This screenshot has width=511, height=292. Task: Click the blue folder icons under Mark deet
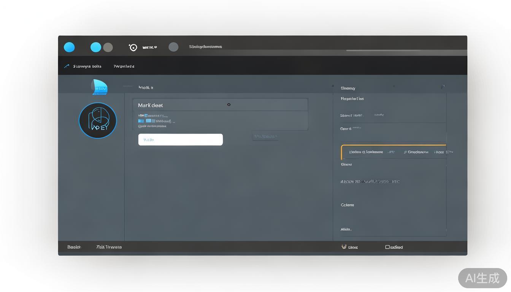[146, 121]
